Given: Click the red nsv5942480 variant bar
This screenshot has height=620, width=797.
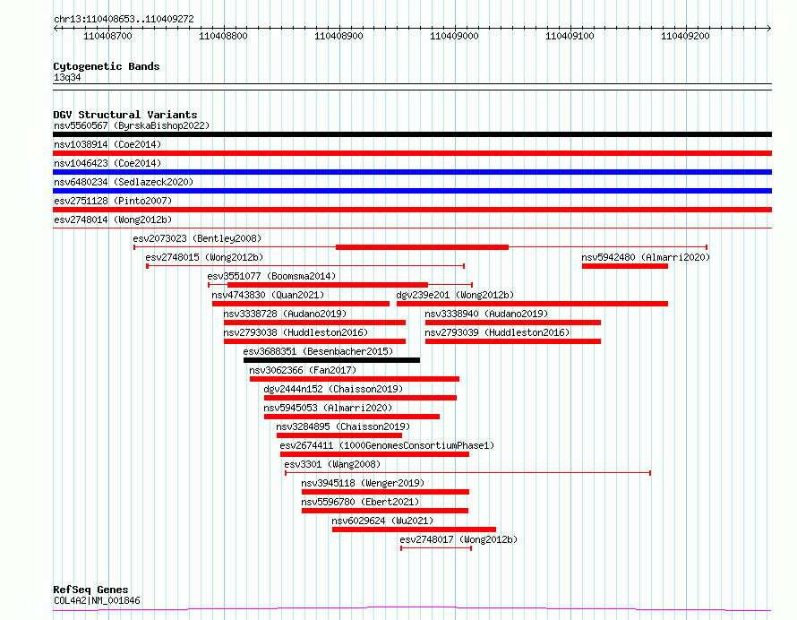Looking at the screenshot, I should point(625,266).
